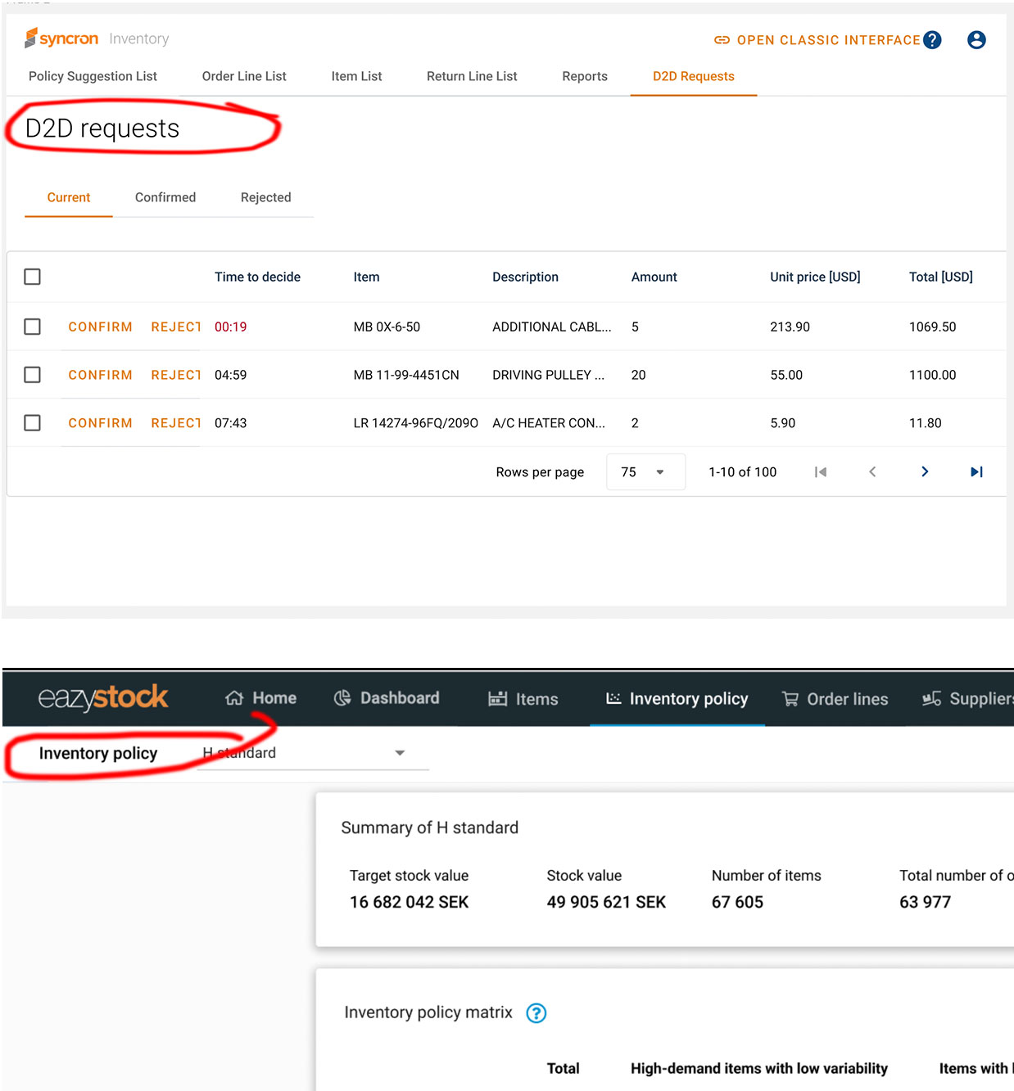Click the help question mark icon in Syncron header
Viewport: 1014px width, 1091px height.
tap(932, 40)
